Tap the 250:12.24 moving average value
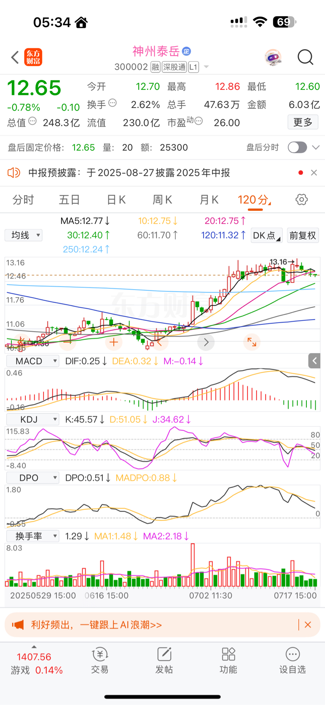The width and height of the screenshot is (325, 705). [86, 249]
